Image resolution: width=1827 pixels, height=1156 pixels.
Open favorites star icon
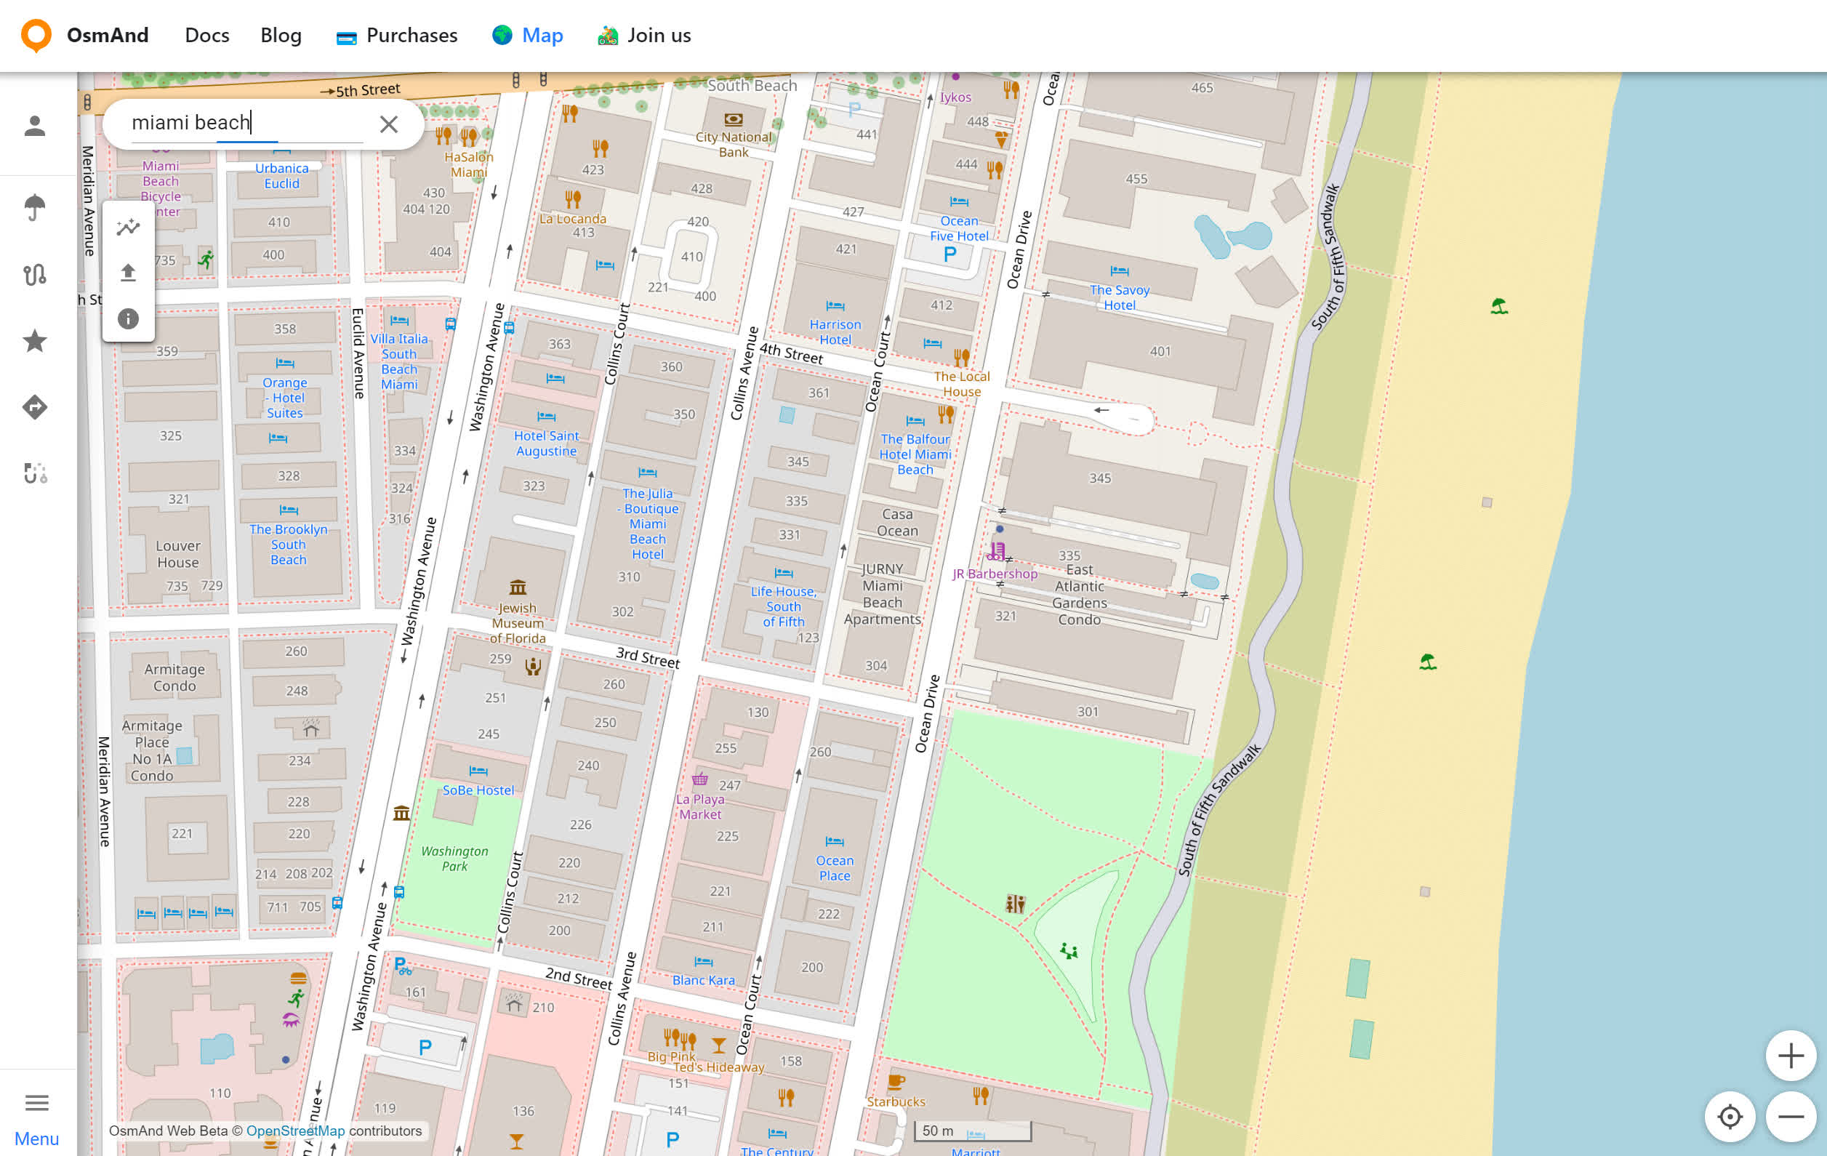pos(35,340)
